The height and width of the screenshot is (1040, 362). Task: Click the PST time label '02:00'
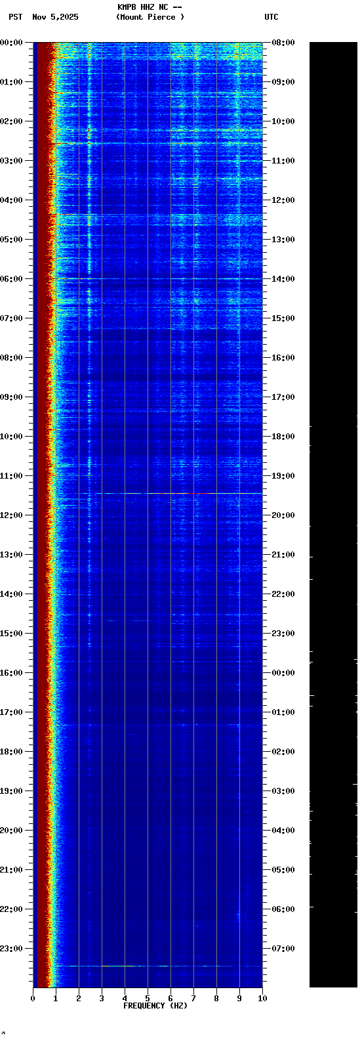[x=11, y=121]
